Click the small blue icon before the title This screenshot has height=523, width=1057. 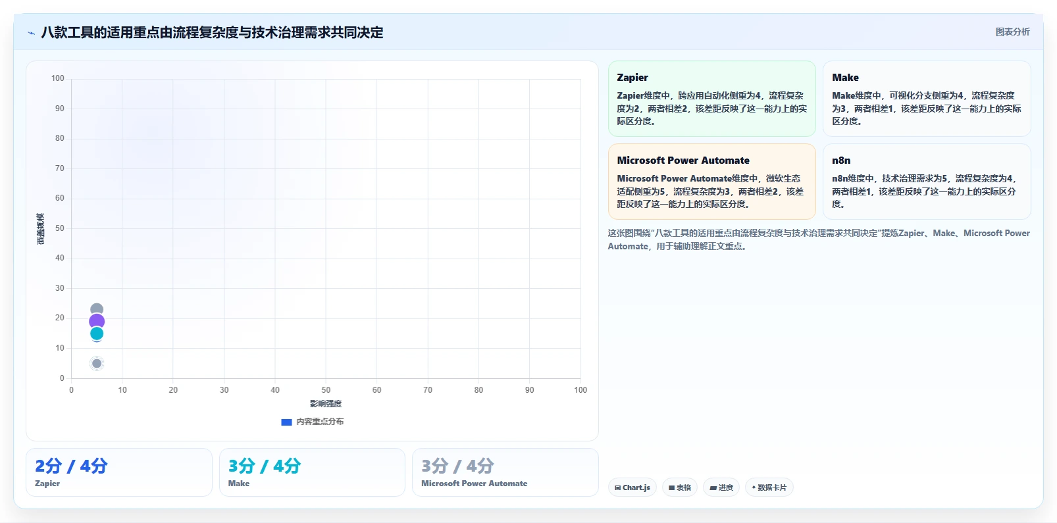31,33
